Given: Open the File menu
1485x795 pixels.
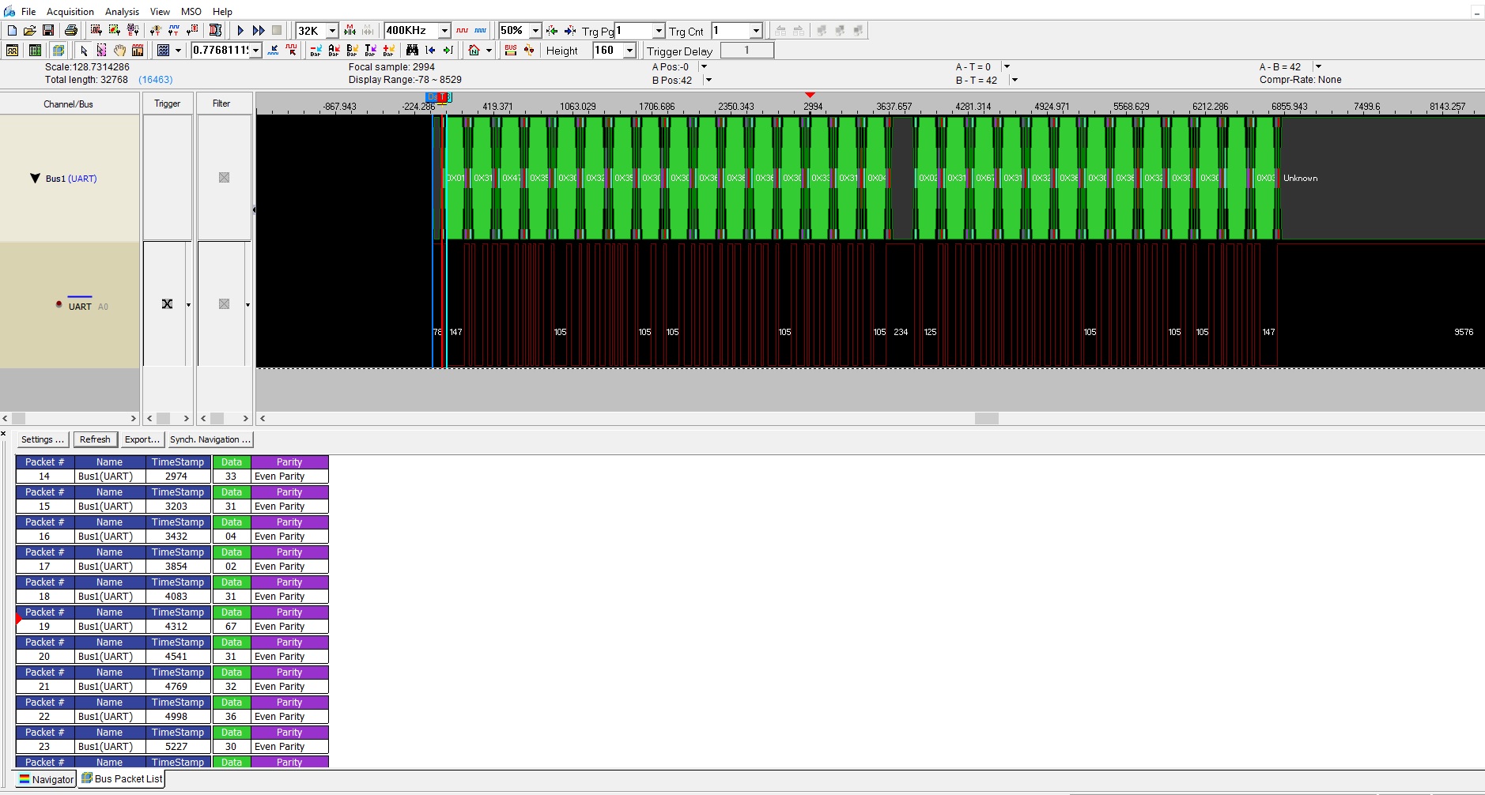Looking at the screenshot, I should (x=28, y=12).
